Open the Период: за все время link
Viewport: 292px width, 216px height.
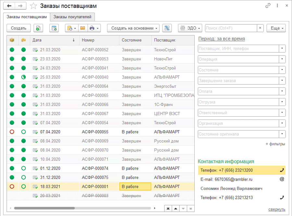[222, 39]
